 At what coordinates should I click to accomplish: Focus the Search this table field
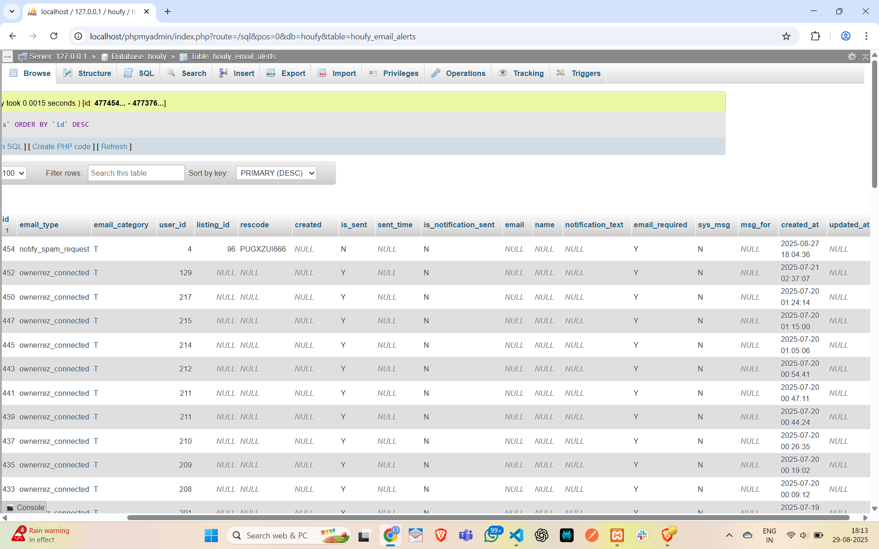(x=136, y=173)
